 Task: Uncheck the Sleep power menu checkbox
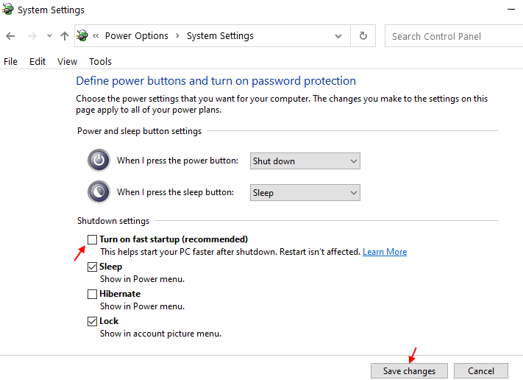(x=92, y=267)
